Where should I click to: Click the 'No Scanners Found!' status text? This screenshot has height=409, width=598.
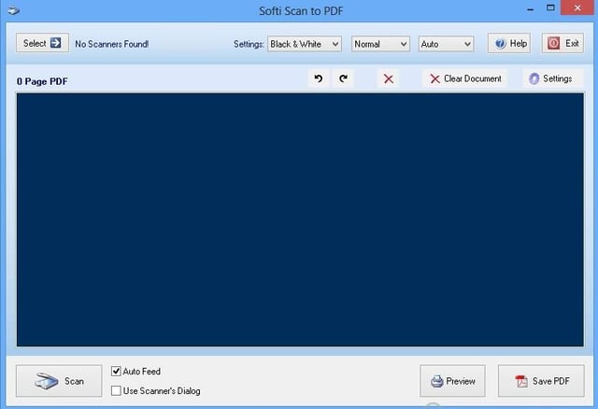[112, 44]
